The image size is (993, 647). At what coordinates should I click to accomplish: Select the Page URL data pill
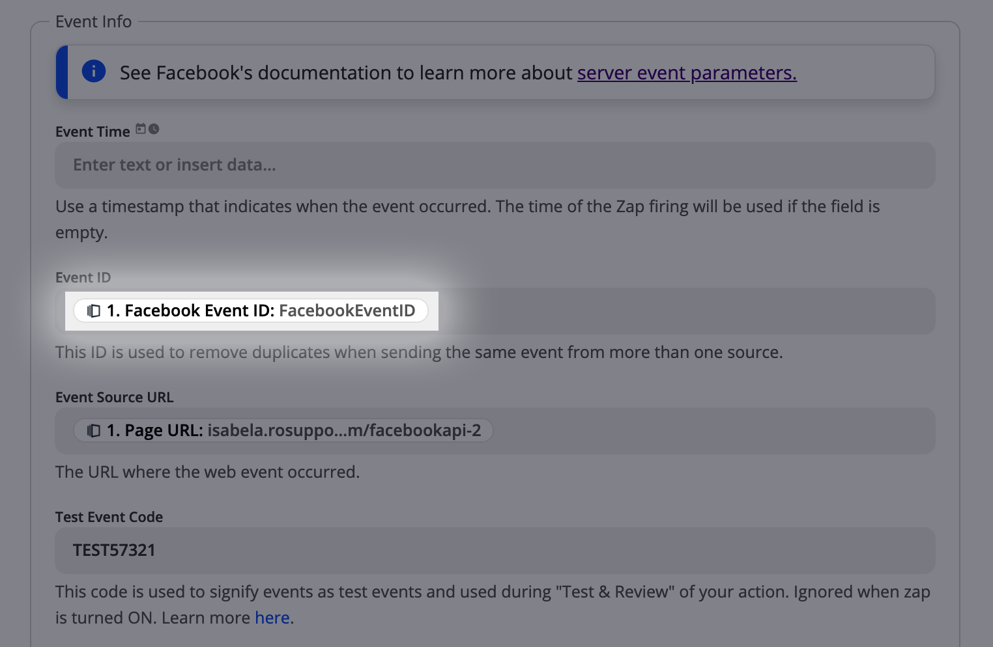coord(283,430)
